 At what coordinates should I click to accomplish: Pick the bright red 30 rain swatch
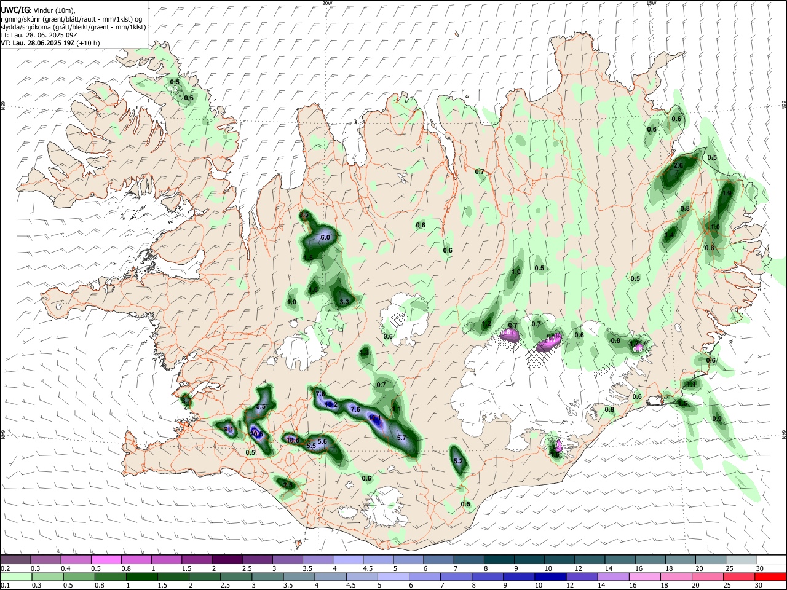point(770,576)
